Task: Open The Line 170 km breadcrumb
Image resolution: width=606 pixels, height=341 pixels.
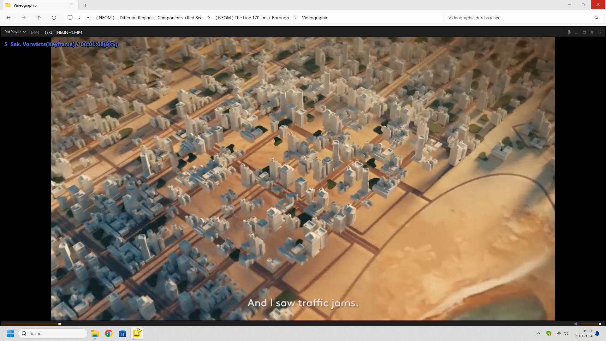Action: pos(252,18)
